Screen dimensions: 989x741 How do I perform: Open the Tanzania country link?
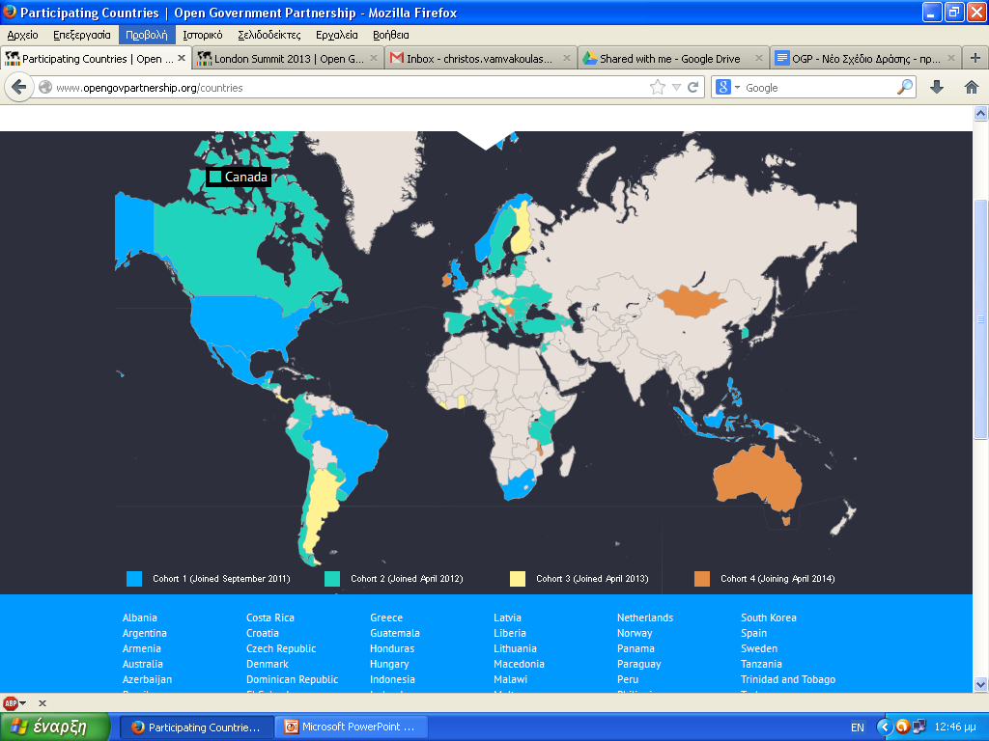761,664
